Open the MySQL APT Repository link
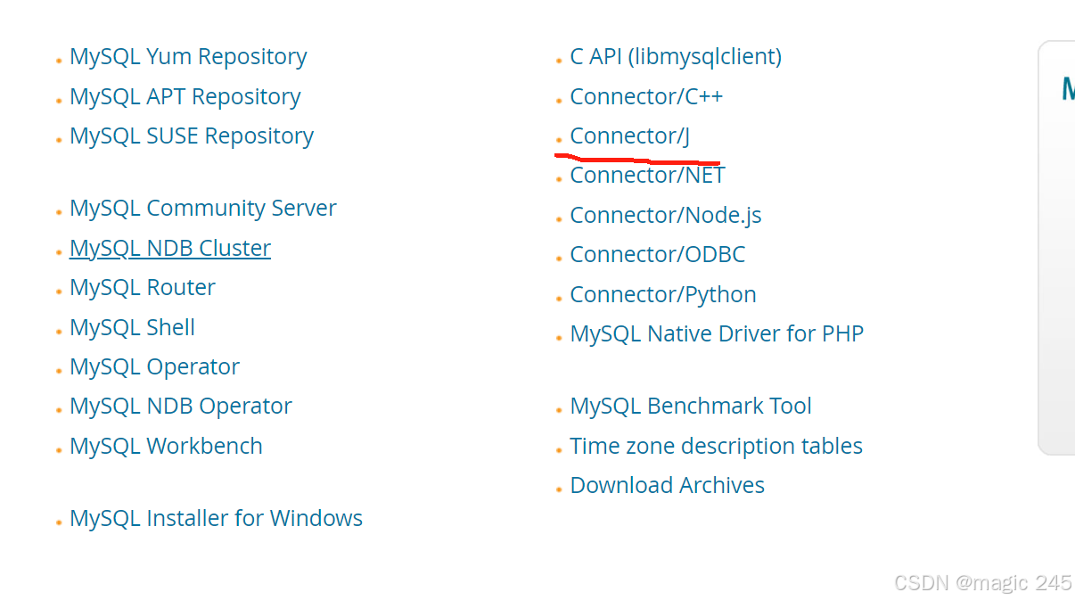The image size is (1075, 600). pyautogui.click(x=185, y=96)
